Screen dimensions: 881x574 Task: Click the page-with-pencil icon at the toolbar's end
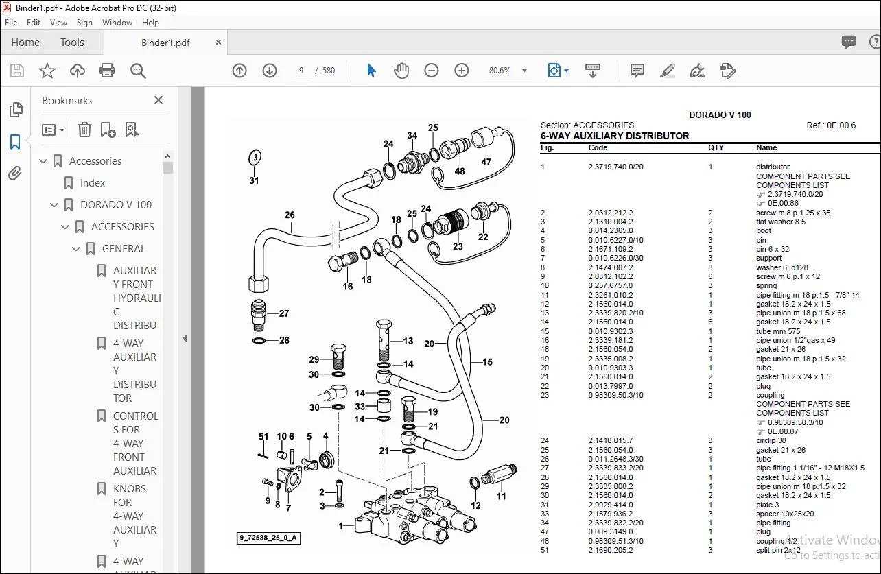click(x=728, y=71)
